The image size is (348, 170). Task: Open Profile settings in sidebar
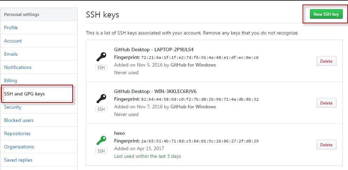(11, 28)
